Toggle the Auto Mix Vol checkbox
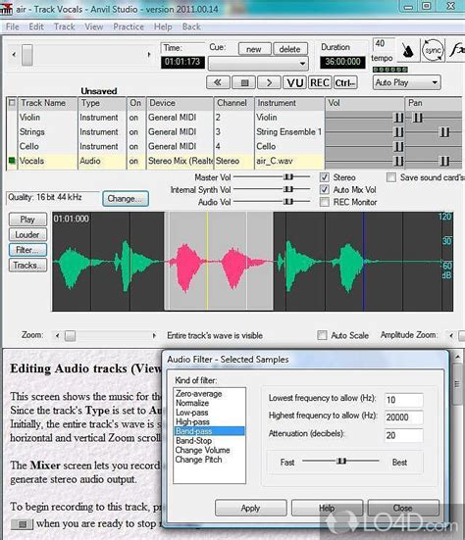The image size is (465, 540). [324, 189]
